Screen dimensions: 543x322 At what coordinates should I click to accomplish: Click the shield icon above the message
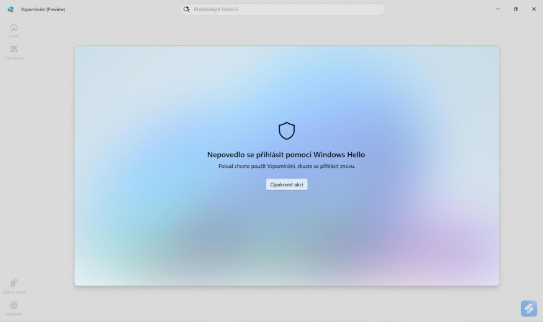pyautogui.click(x=287, y=131)
